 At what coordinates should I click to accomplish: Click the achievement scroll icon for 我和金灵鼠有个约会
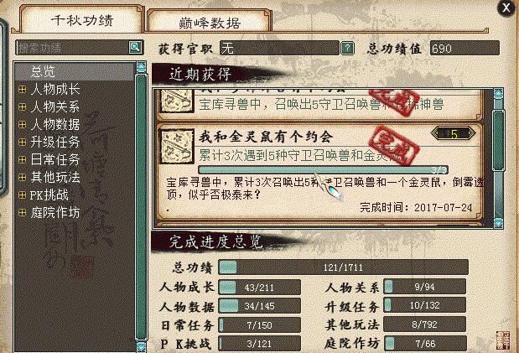[x=177, y=147]
